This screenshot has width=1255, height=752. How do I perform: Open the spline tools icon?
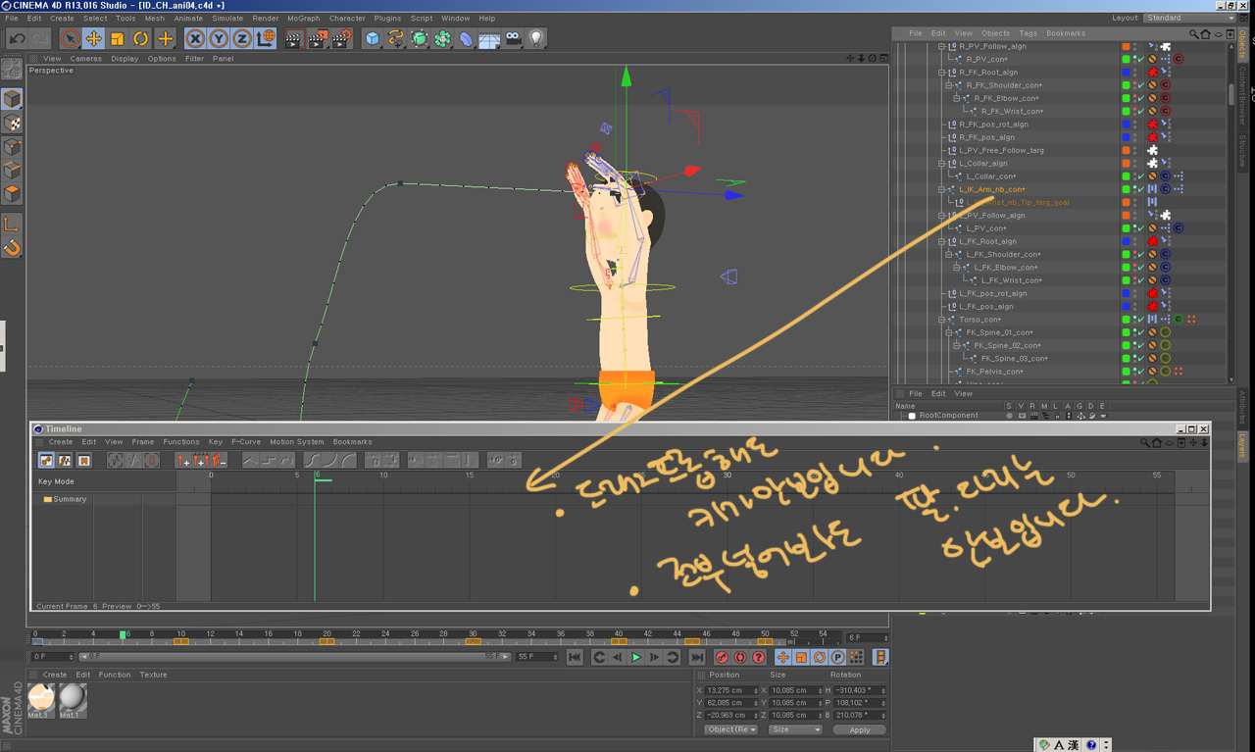coord(396,39)
